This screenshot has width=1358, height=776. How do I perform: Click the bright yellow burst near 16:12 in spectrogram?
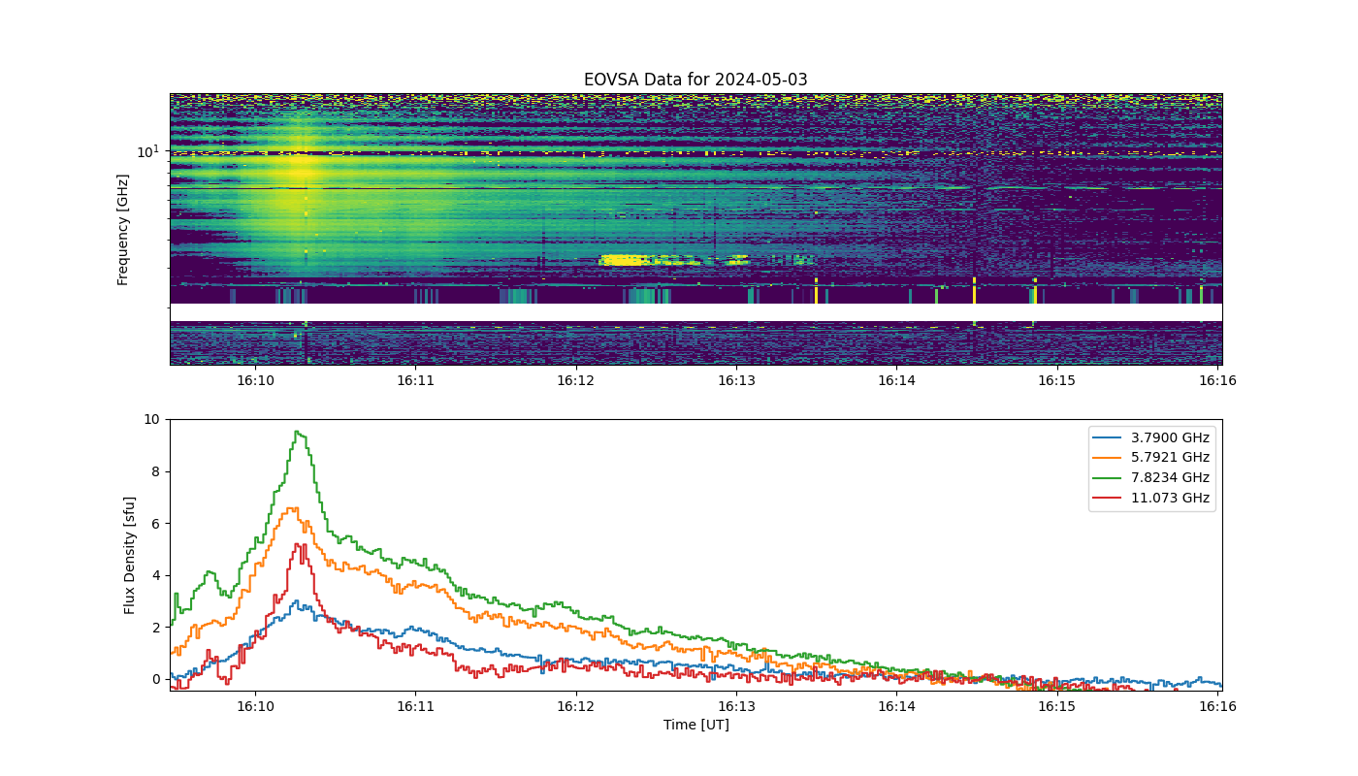click(x=625, y=259)
